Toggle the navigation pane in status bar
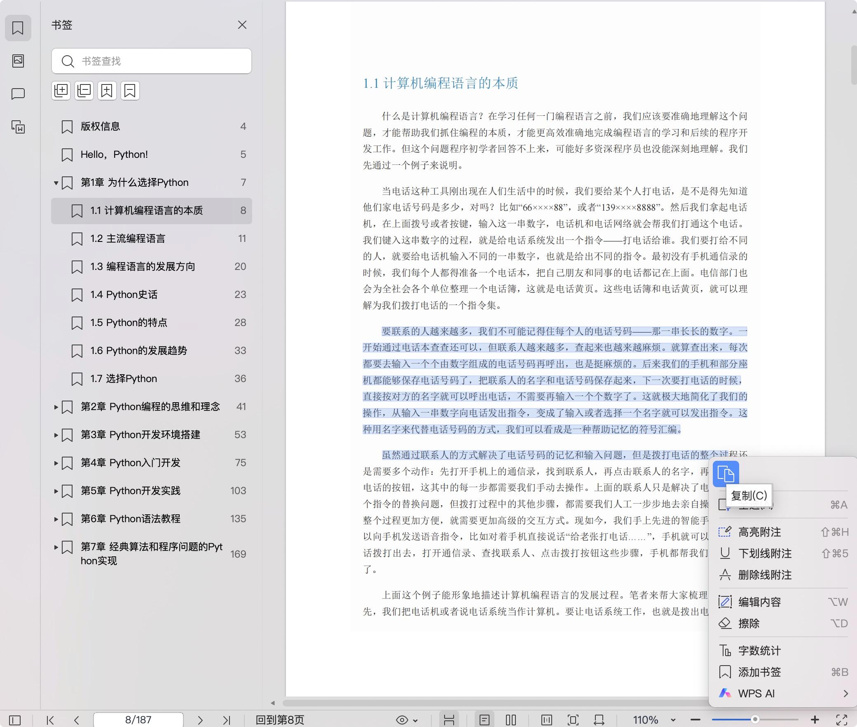The width and height of the screenshot is (857, 727). [x=15, y=720]
